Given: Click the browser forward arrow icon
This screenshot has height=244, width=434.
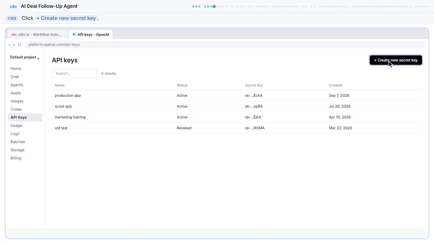Looking at the screenshot, I should click(x=14, y=45).
